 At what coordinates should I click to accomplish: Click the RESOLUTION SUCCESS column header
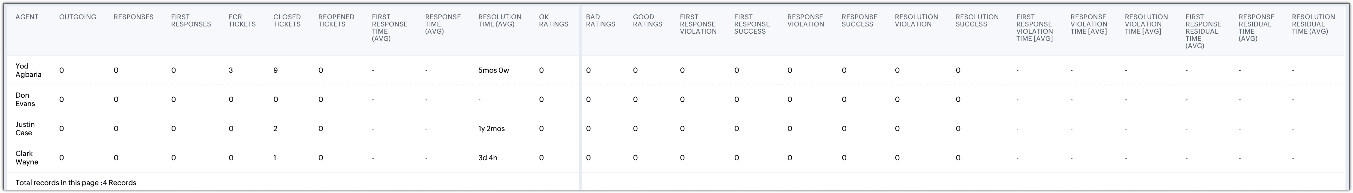point(977,20)
